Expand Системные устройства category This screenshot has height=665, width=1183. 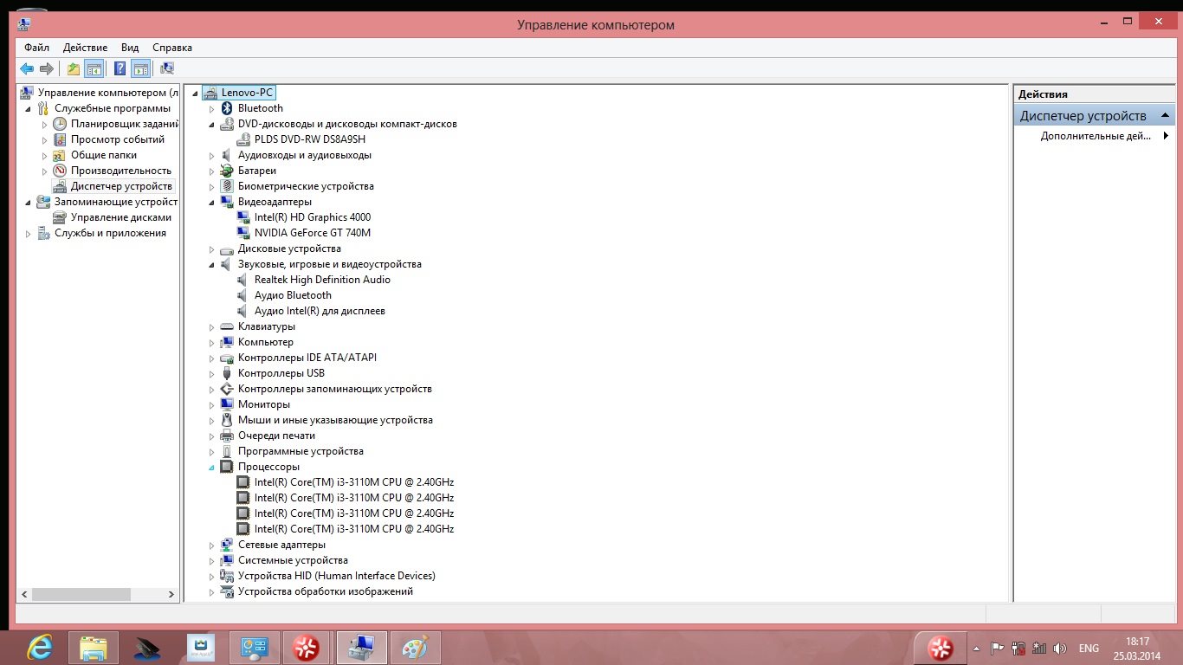tap(211, 560)
